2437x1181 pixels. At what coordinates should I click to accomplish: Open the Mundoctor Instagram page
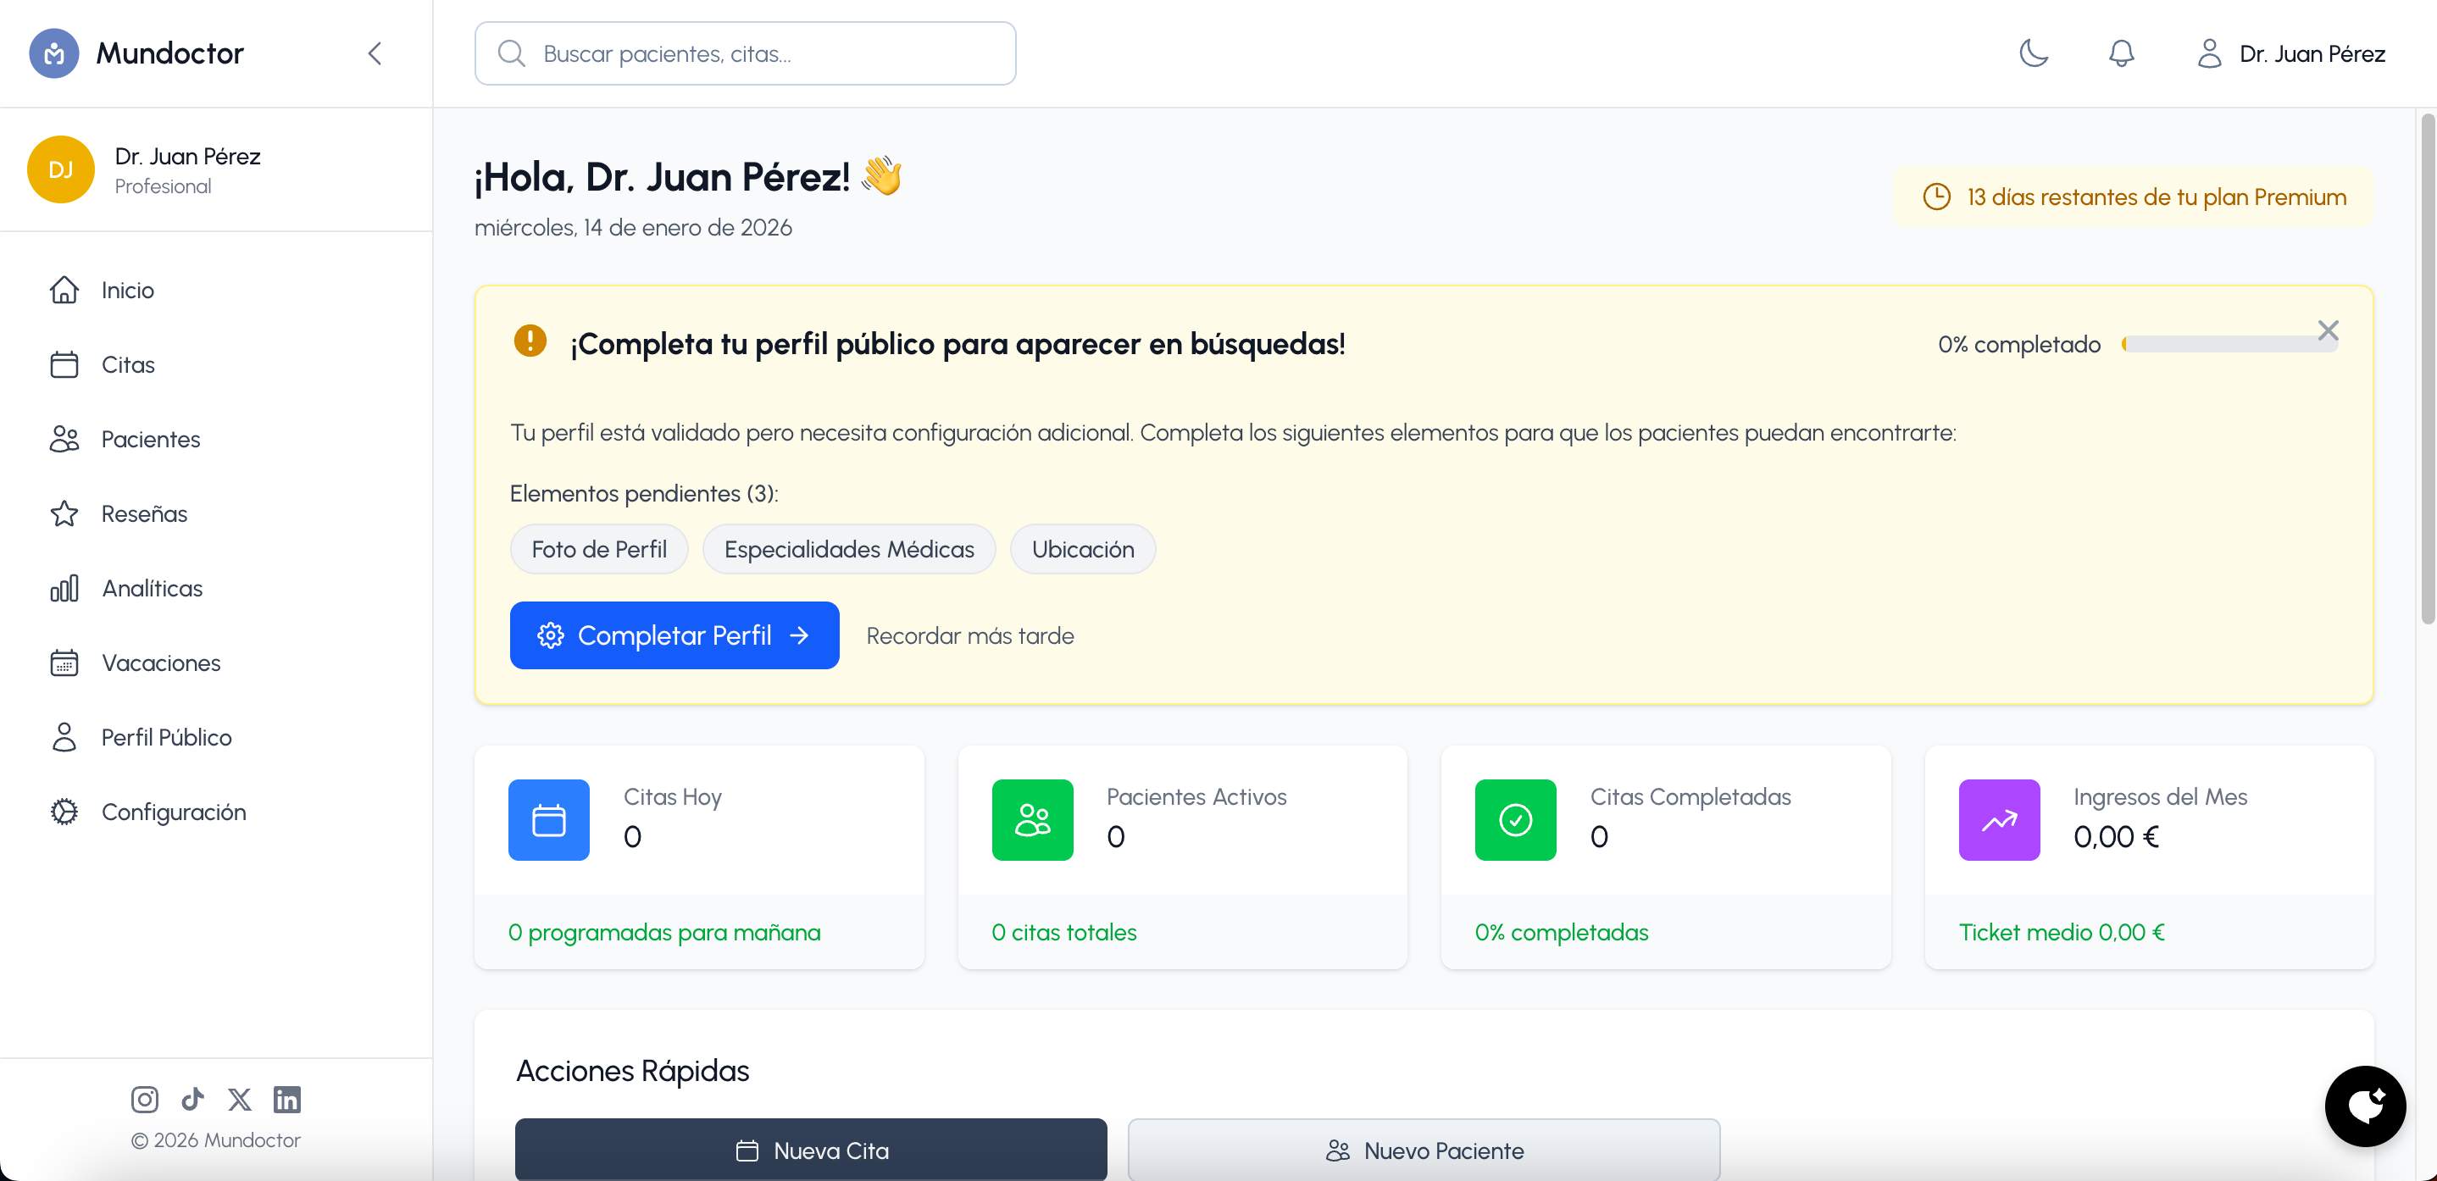click(145, 1099)
